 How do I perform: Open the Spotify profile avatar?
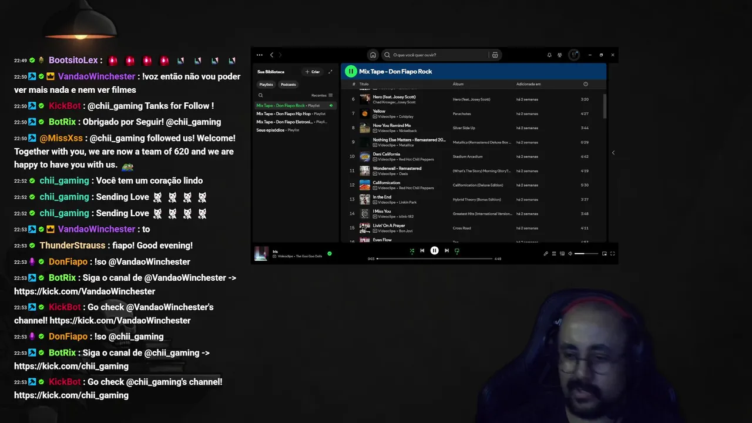point(574,55)
